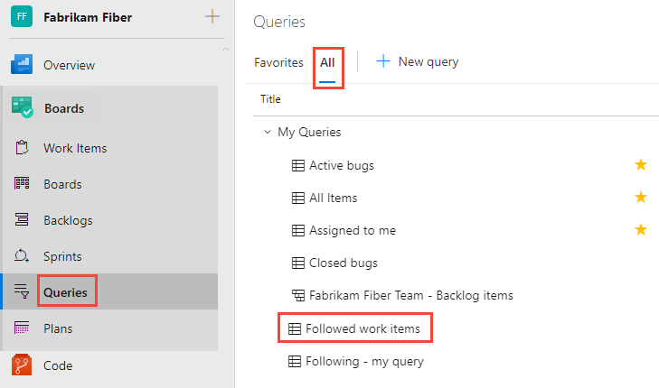This screenshot has height=388, width=659.
Task: Click the Sprints cycle icon
Action: [x=22, y=255]
